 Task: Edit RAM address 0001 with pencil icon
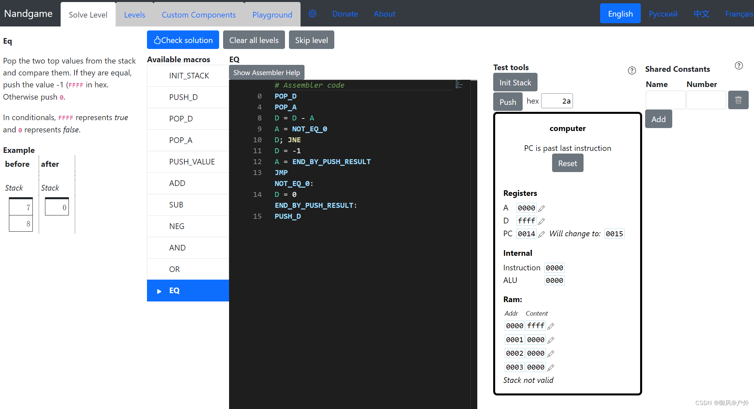(551, 340)
